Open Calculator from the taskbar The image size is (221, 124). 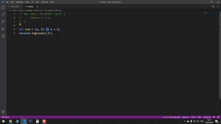pyautogui.click(x=37, y=121)
